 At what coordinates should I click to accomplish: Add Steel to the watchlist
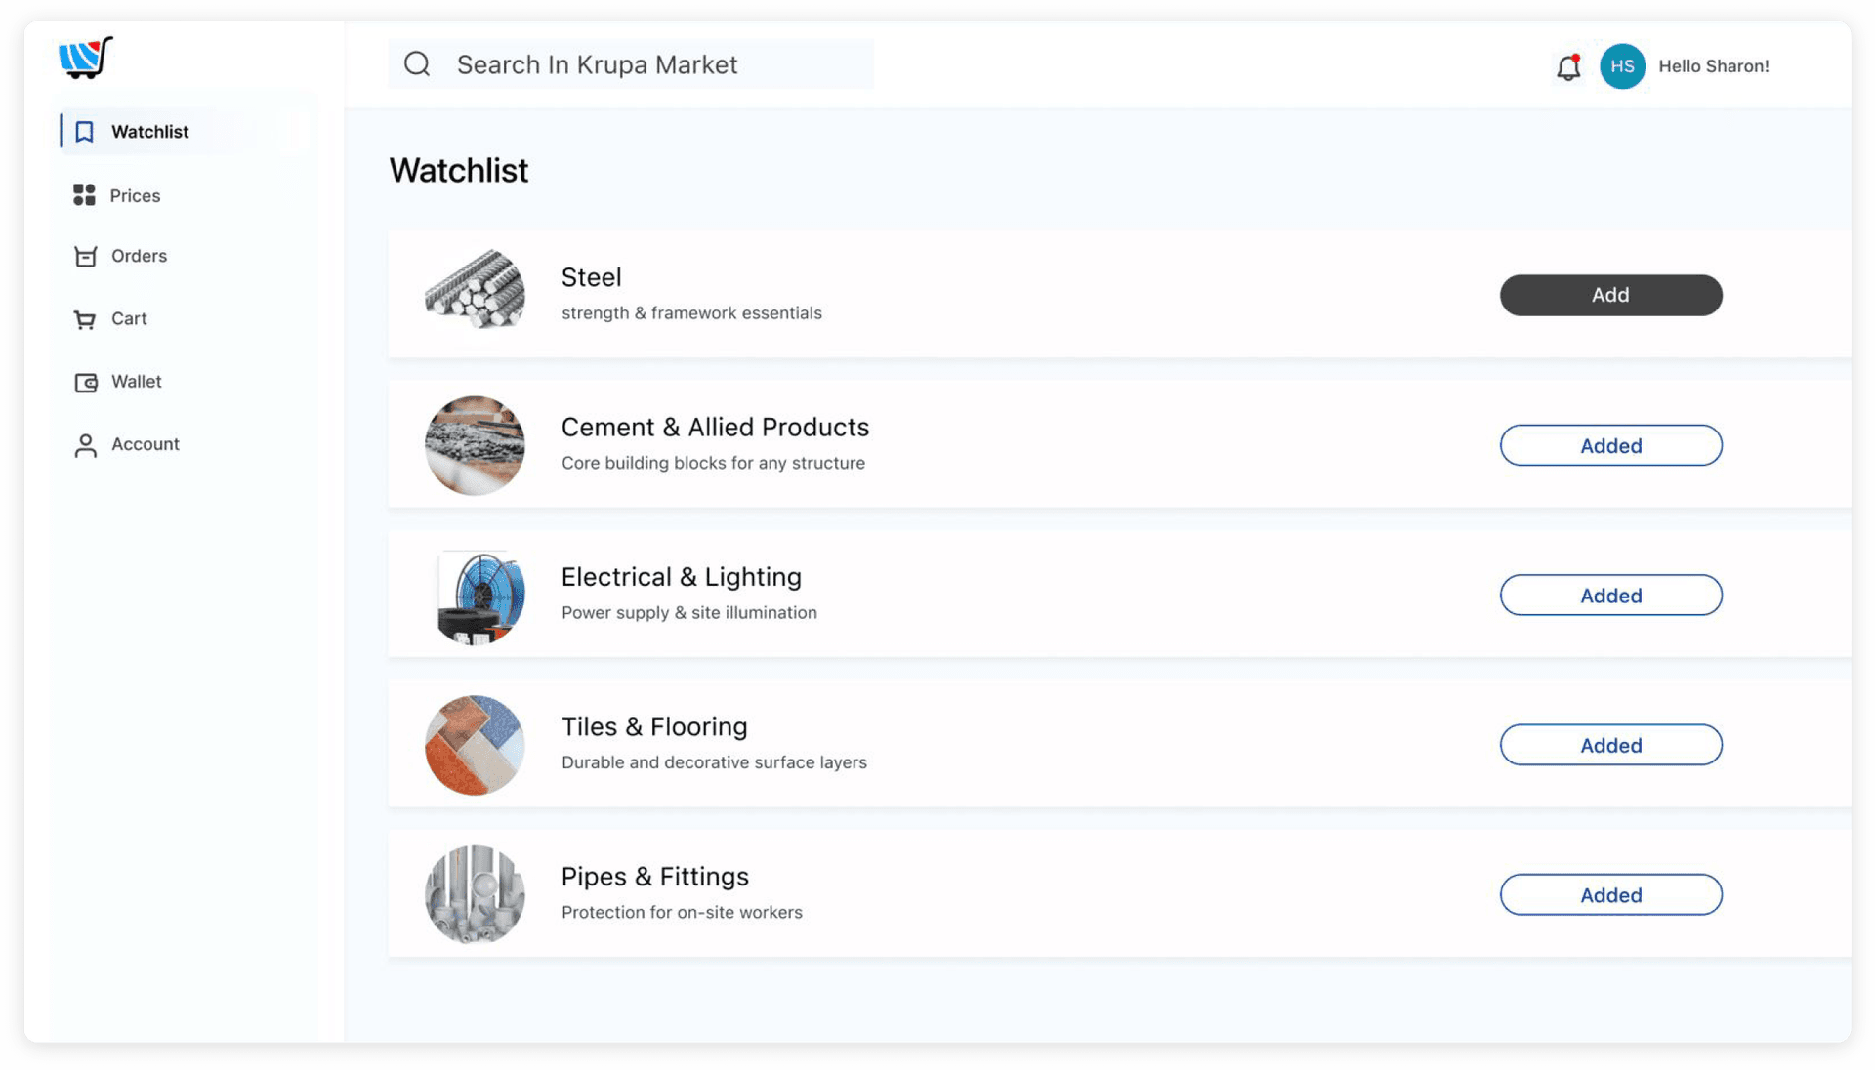[1610, 295]
